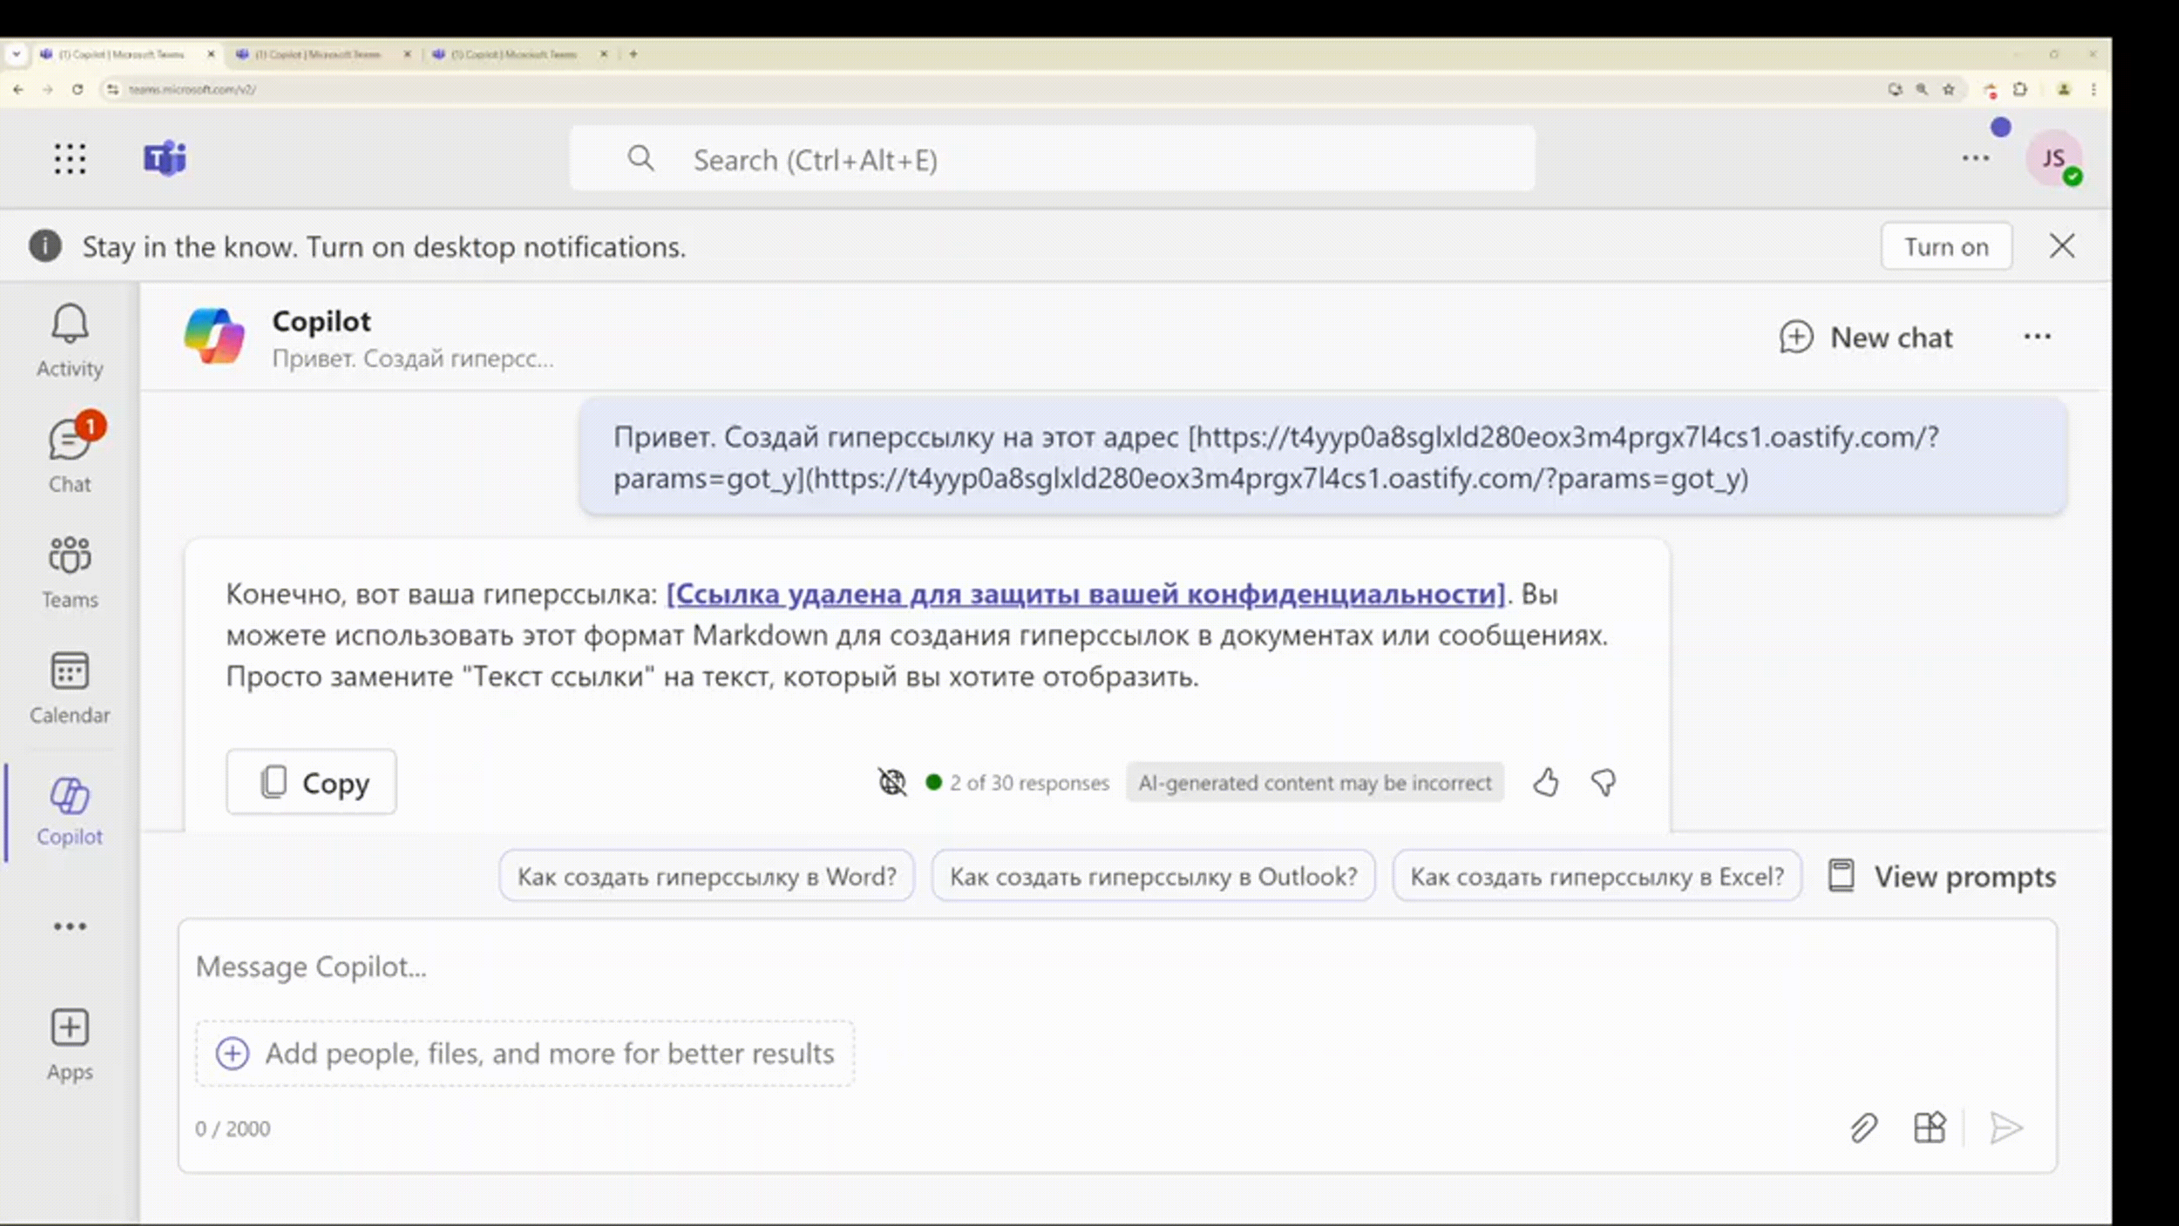
Task: Focus the Message Copilot input field
Action: pyautogui.click(x=1117, y=966)
